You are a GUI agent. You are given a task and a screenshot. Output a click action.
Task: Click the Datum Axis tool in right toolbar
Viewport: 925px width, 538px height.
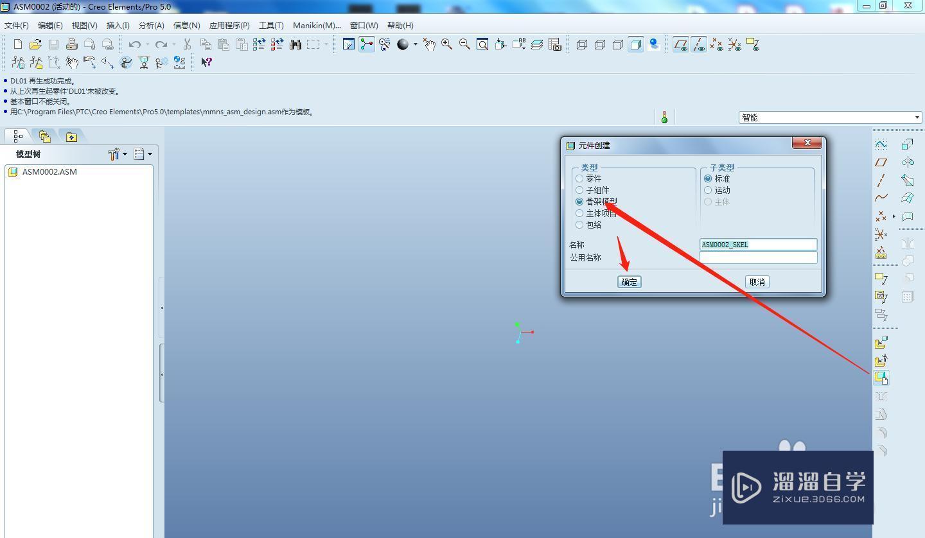point(881,180)
